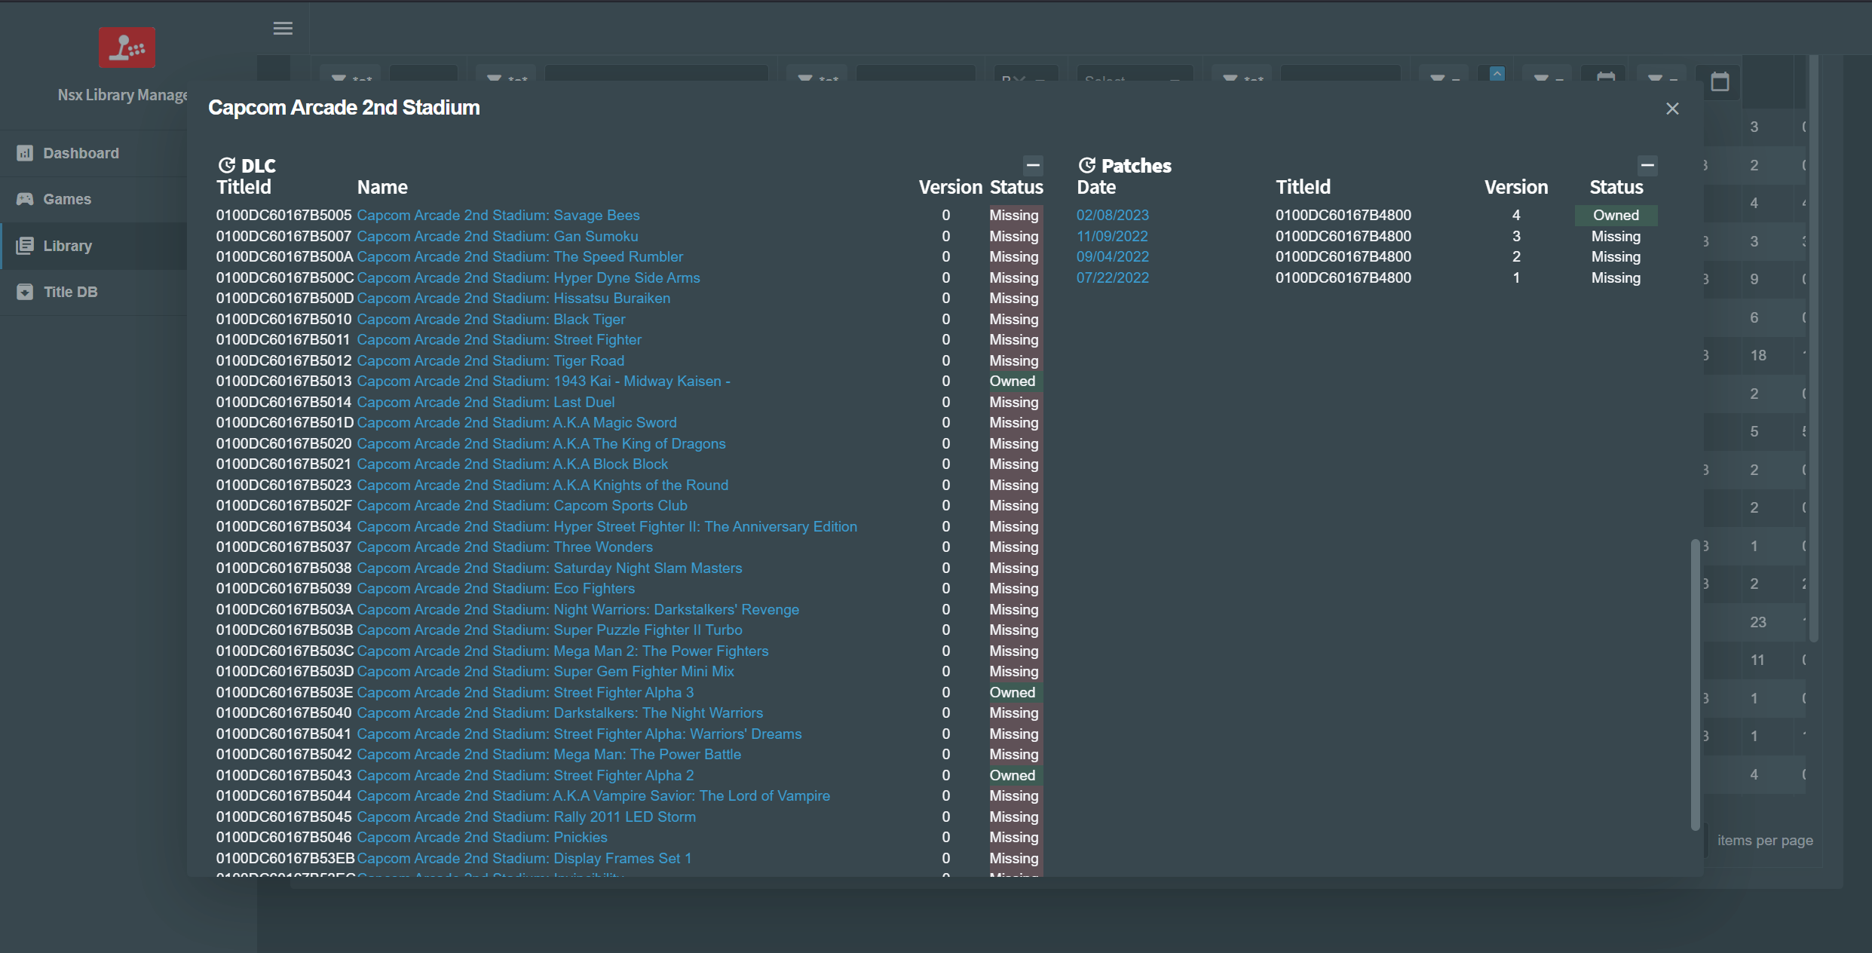Open the Gan Sumoku DLC link

[498, 236]
